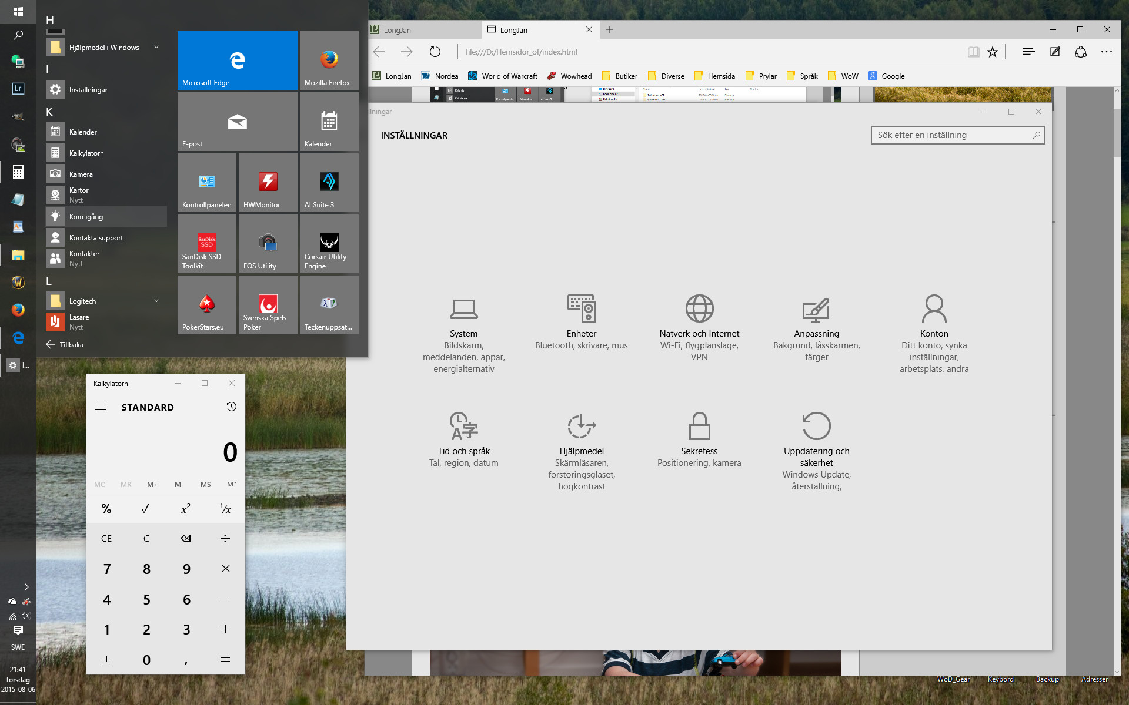Viewport: 1129px width, 705px height.
Task: Open Tid och språk settings
Action: point(463,439)
